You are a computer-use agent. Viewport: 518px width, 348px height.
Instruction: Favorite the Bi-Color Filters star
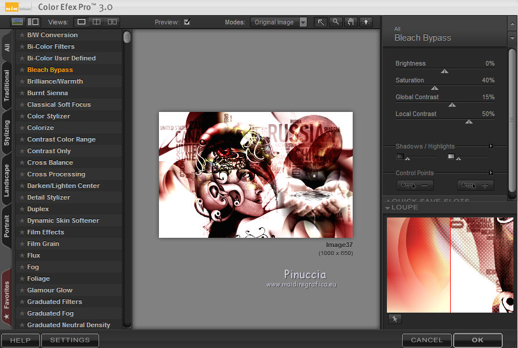point(22,46)
